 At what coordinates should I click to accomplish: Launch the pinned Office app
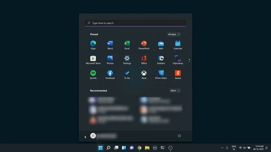(144, 60)
